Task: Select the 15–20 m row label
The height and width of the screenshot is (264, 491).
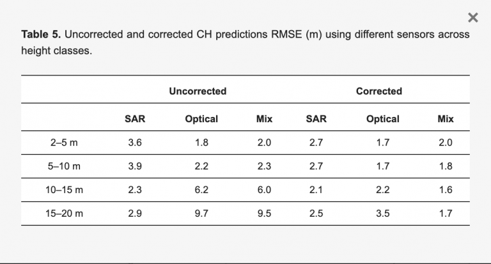Action: pyautogui.click(x=64, y=214)
